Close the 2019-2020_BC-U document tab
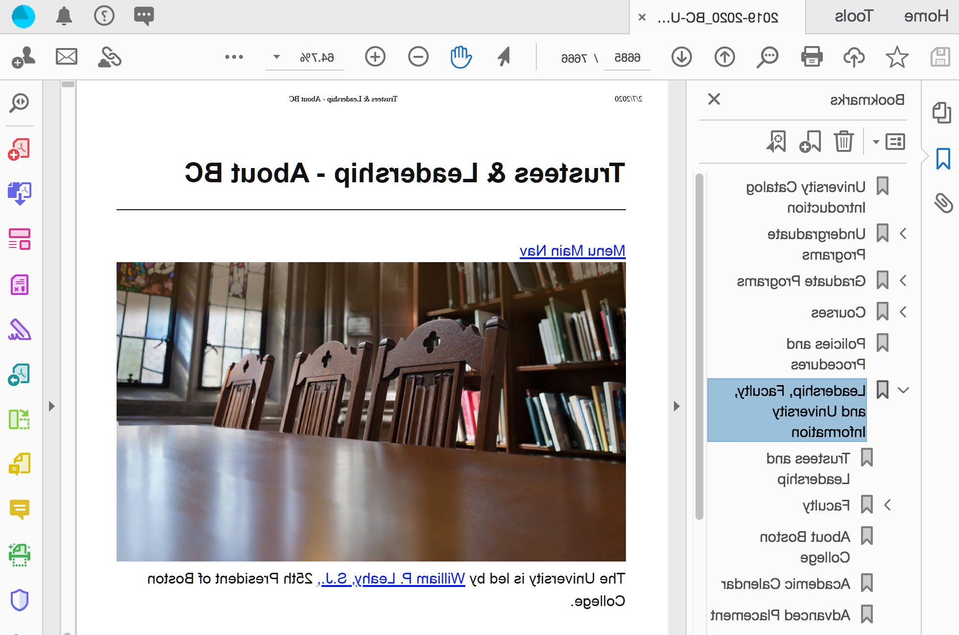Screen dimensions: 959x635 pos(642,18)
